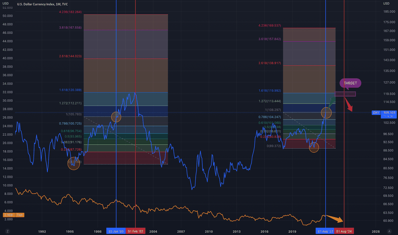The height and width of the screenshot is (235, 398).
Task: Select the 01 Feb '02 date marker
Action: [x=135, y=231]
